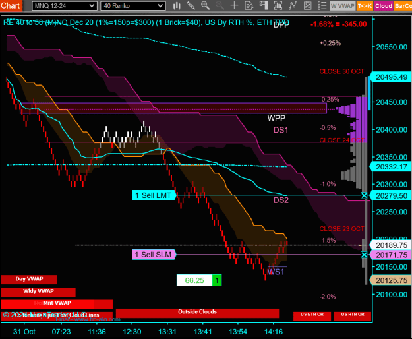This screenshot has width=412, height=339.
Task: Cancel the Sell SLM order X
Action: coord(364,255)
